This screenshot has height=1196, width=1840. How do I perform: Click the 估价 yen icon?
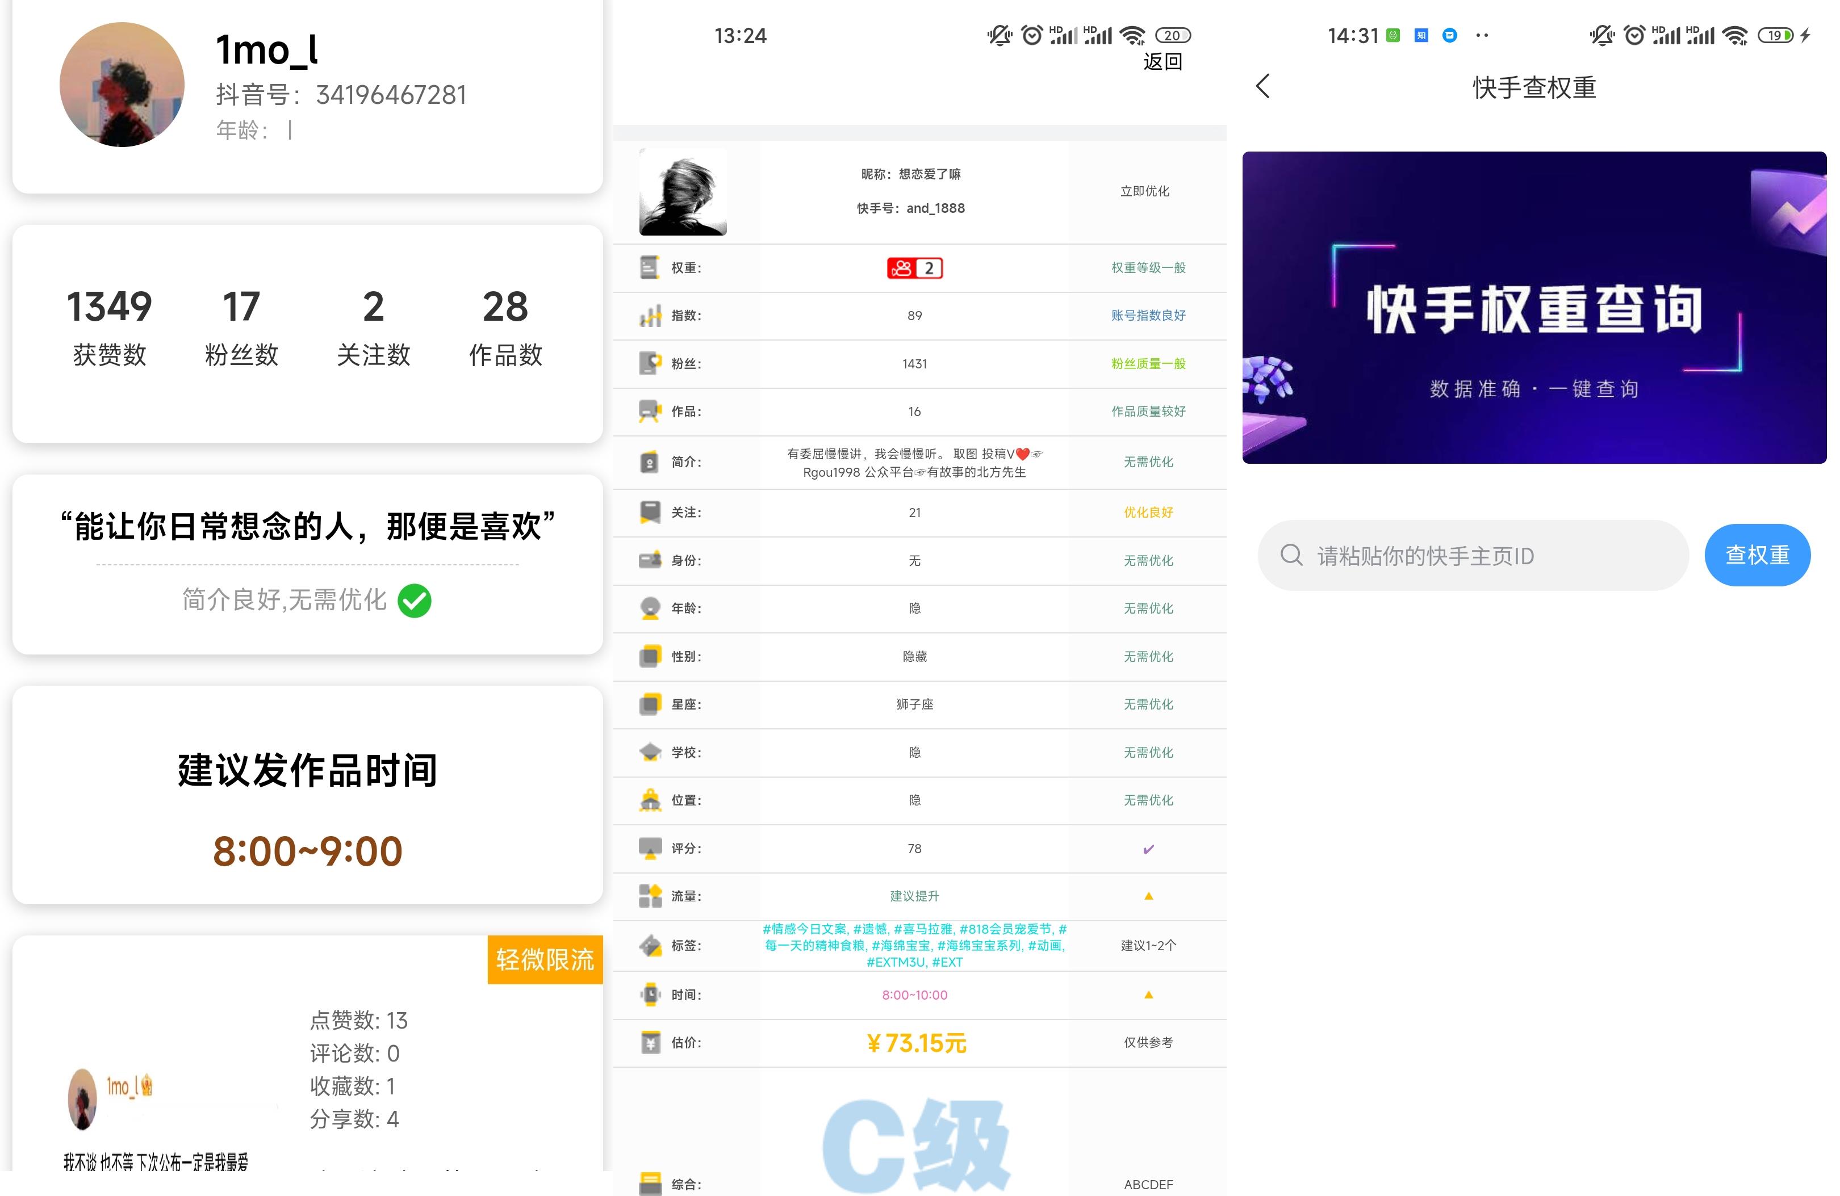(650, 1043)
